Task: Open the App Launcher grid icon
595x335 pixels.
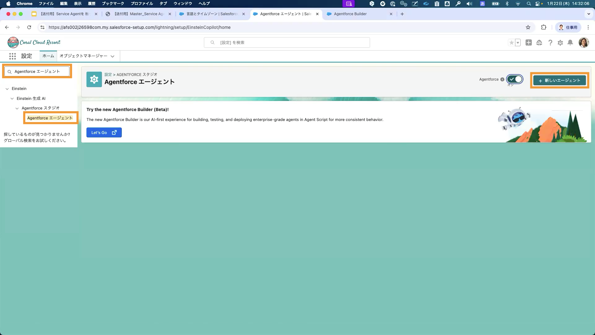Action: tap(12, 56)
